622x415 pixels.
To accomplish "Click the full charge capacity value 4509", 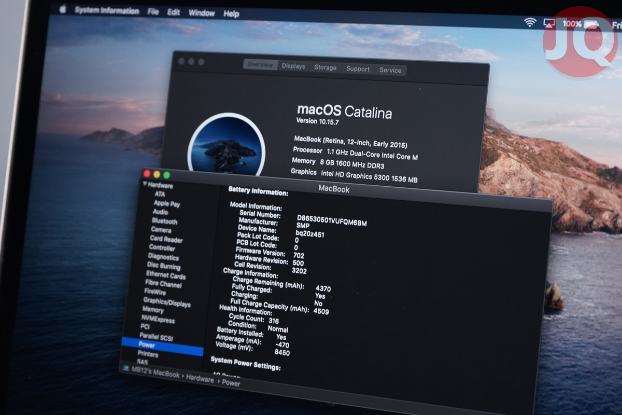I will click(x=321, y=311).
